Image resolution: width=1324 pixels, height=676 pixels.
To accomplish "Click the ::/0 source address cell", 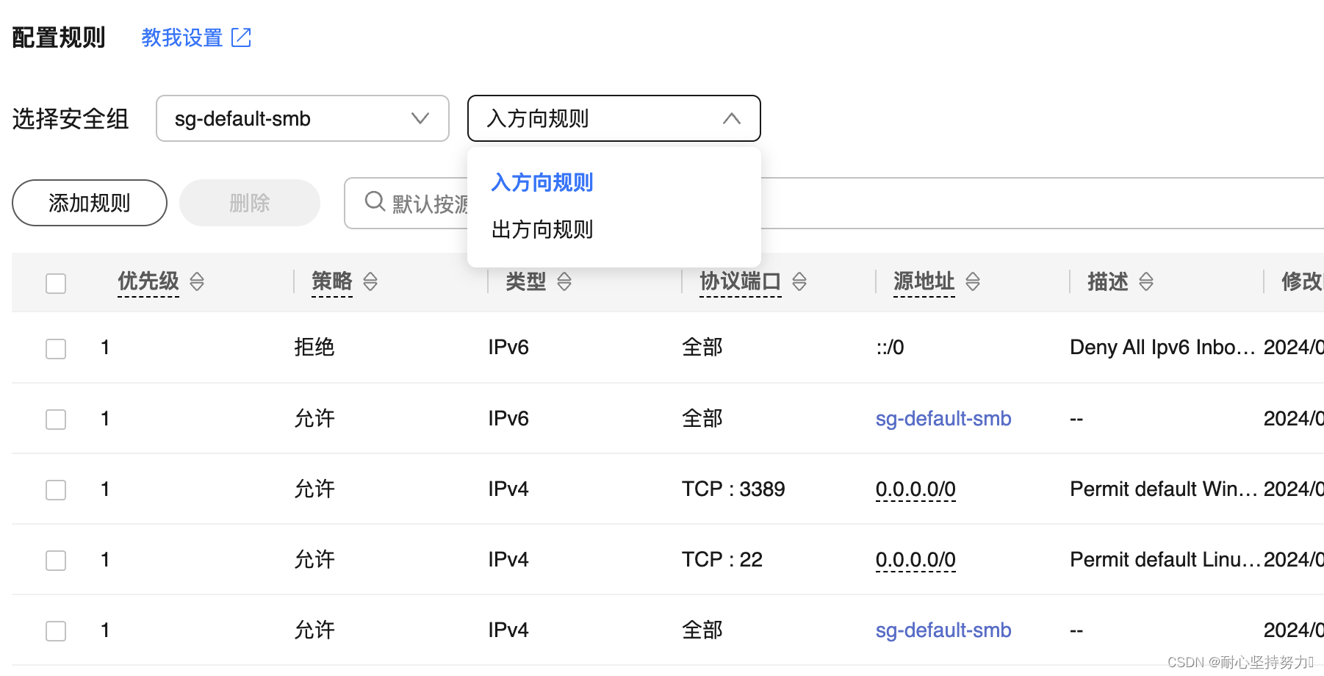I will click(x=890, y=347).
